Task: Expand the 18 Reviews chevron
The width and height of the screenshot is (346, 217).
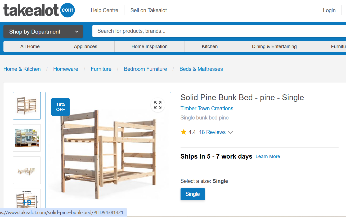Action: click(x=230, y=132)
